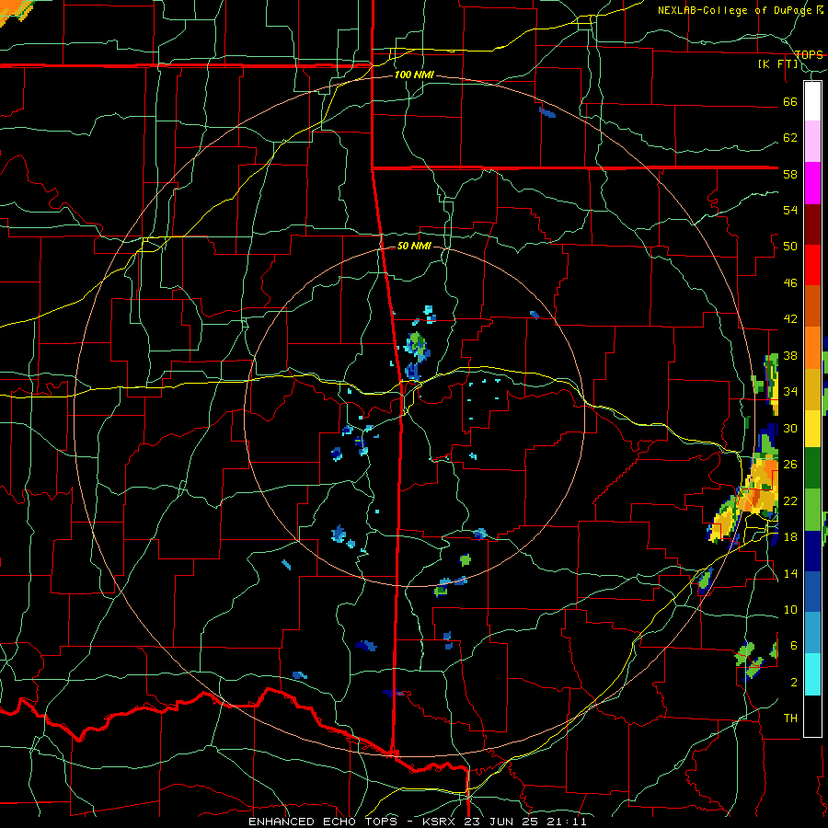Click the black TH swatch at legend bottom
This screenshot has width=828, height=828.
pos(812,716)
